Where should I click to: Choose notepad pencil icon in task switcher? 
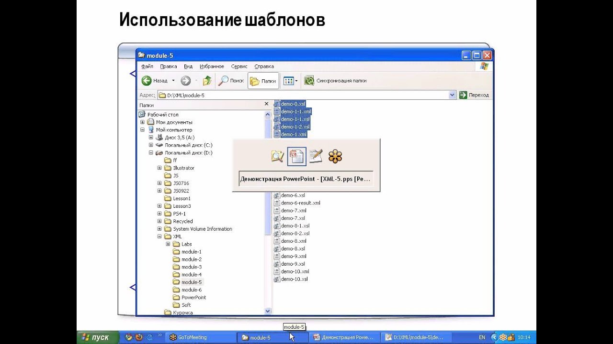pyautogui.click(x=316, y=156)
